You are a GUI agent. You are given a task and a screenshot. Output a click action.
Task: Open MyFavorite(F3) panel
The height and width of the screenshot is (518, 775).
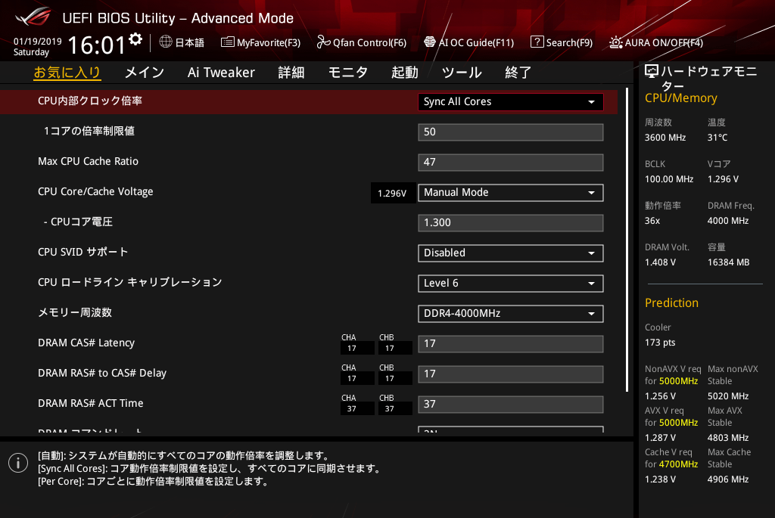tap(260, 42)
